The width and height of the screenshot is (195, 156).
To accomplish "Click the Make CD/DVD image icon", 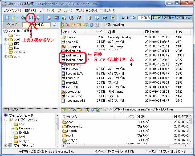I will tap(49, 18).
